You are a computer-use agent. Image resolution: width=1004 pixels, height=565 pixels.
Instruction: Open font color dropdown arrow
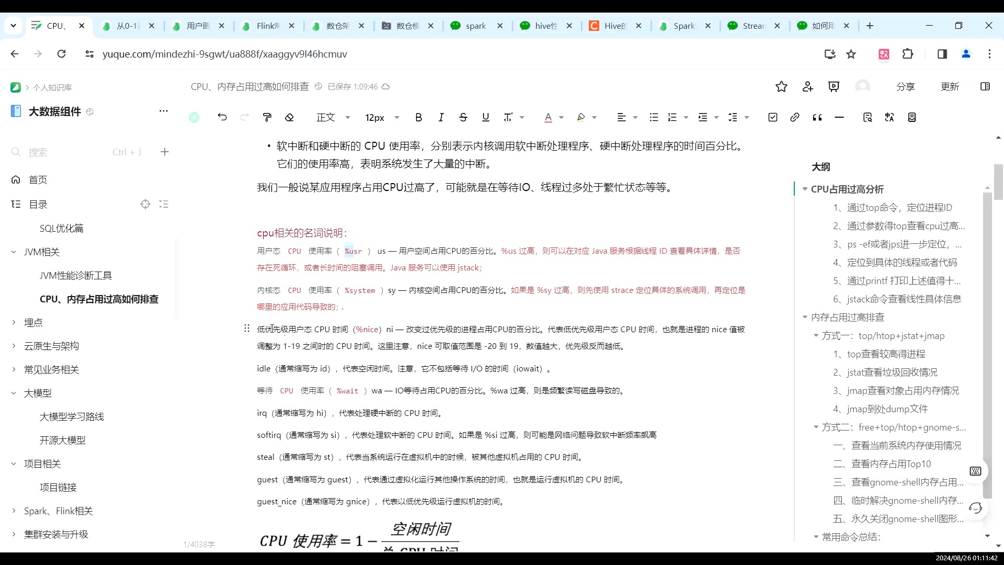click(x=561, y=118)
